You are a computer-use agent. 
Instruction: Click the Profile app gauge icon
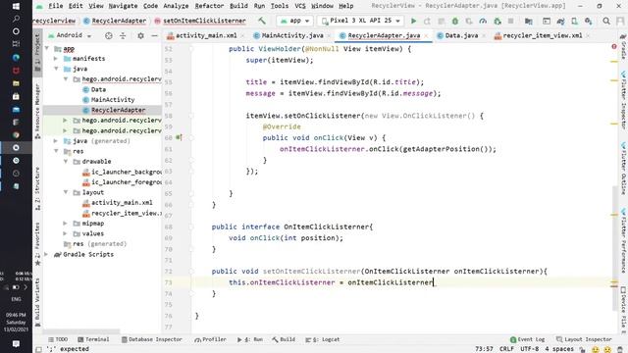[x=483, y=21]
